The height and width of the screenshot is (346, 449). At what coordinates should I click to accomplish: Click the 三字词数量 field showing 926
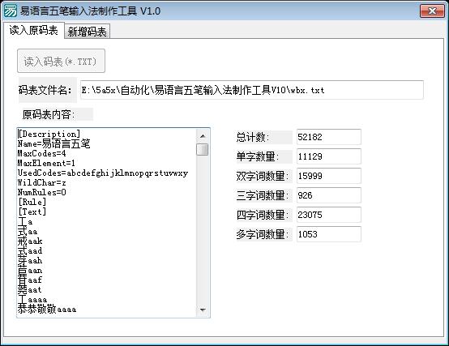point(329,195)
